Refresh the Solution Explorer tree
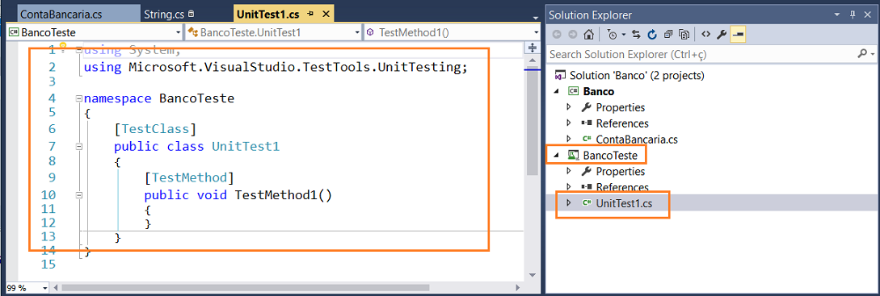 click(652, 35)
